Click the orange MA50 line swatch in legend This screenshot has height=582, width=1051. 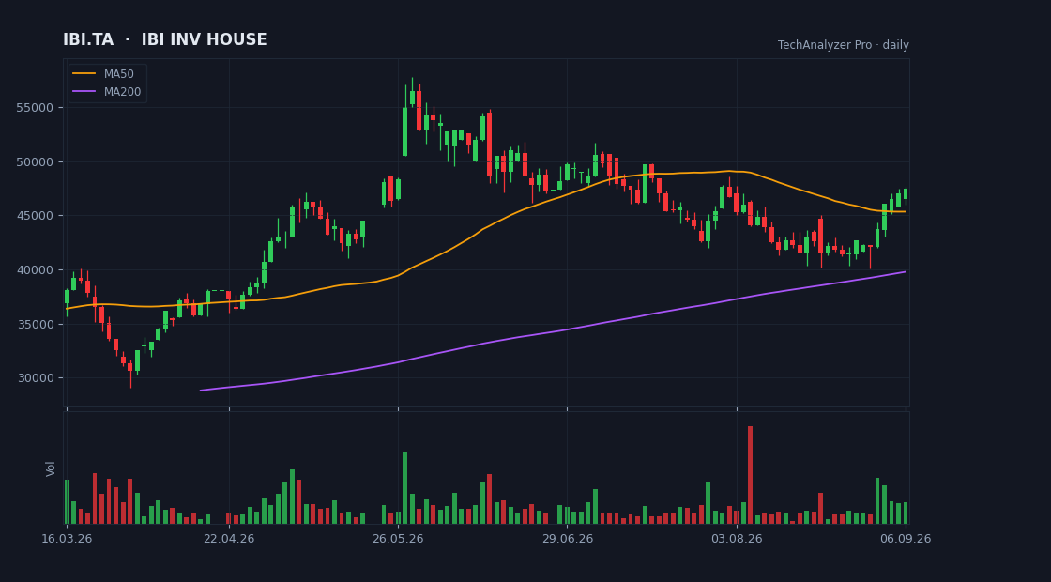tap(84, 74)
